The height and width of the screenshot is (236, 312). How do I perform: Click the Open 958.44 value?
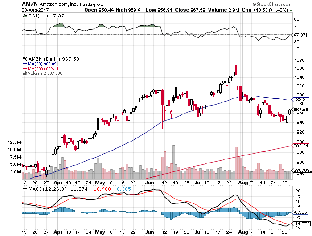coord(99,10)
